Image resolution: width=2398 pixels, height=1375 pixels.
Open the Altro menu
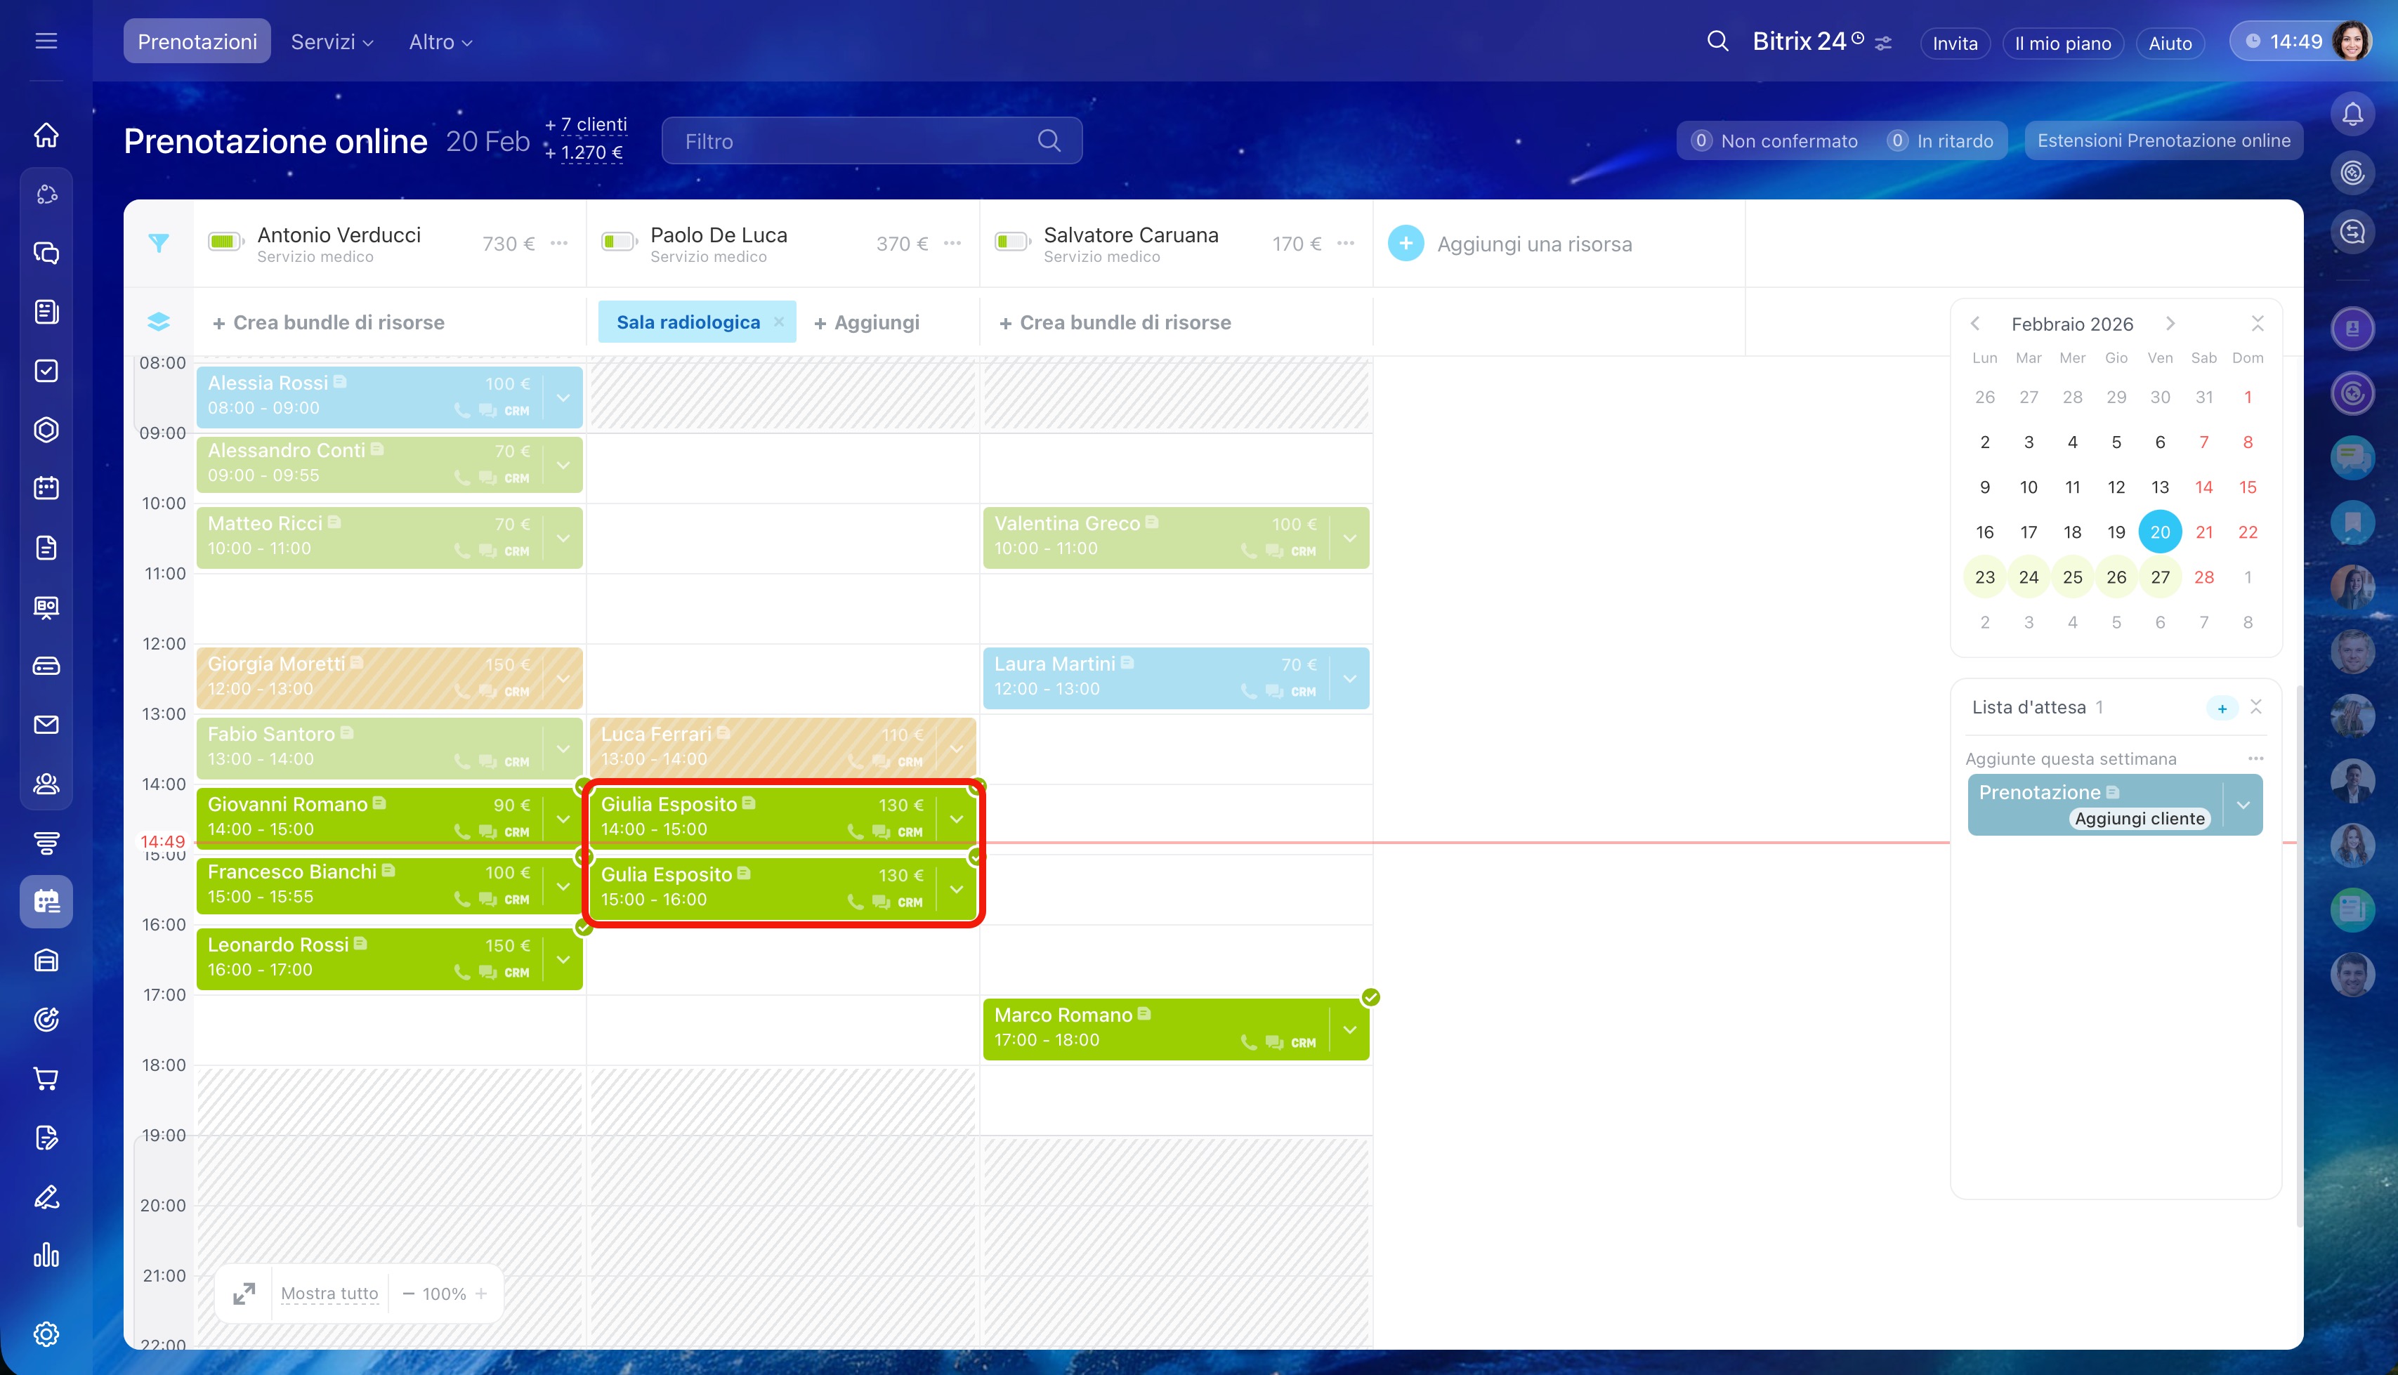440,41
